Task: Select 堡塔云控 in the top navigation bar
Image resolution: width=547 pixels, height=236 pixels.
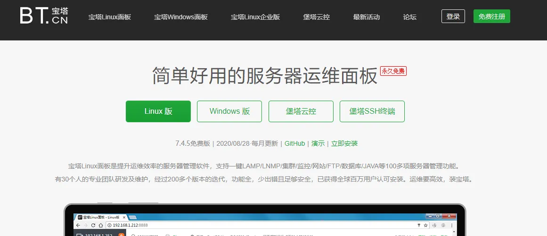Action: point(317,17)
